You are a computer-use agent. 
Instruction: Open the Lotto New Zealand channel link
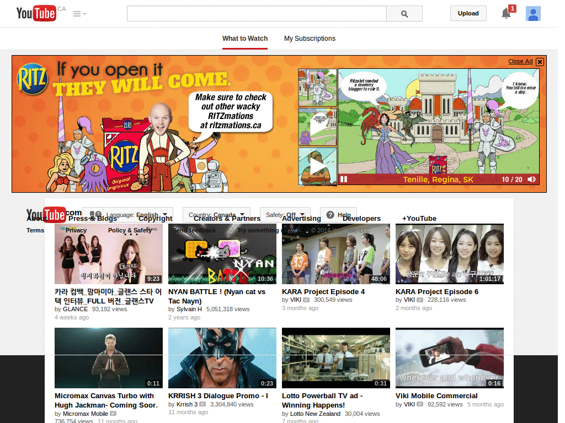coord(315,414)
